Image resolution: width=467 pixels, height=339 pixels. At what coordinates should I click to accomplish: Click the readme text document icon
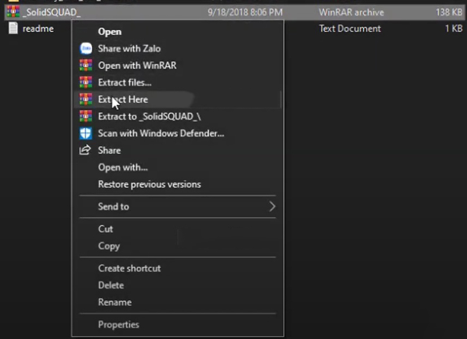click(x=13, y=29)
